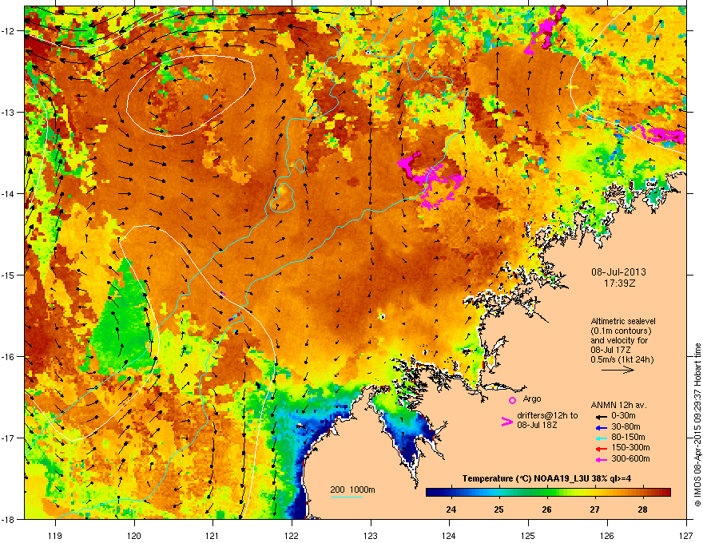Click longitude axis label 119
Viewport: 703px width, 543px height.
coord(55,535)
